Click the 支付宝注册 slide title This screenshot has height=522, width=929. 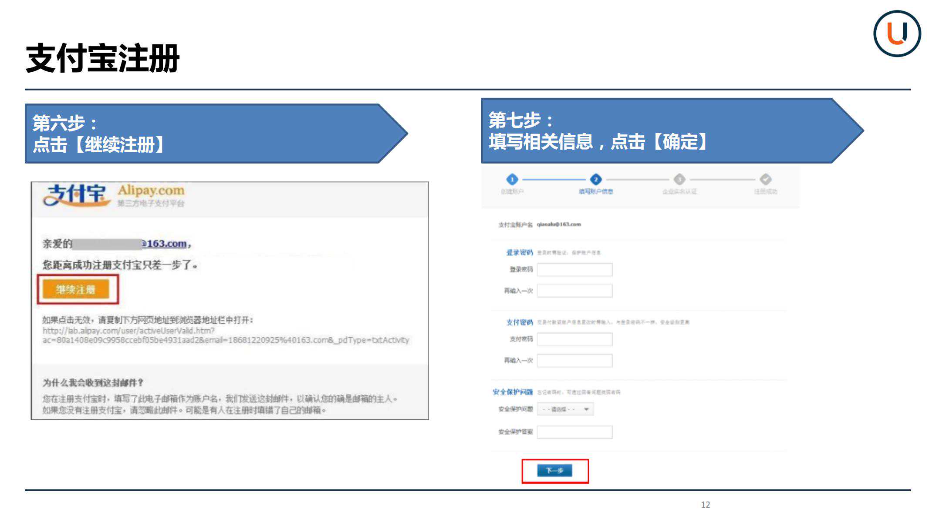pyautogui.click(x=103, y=58)
